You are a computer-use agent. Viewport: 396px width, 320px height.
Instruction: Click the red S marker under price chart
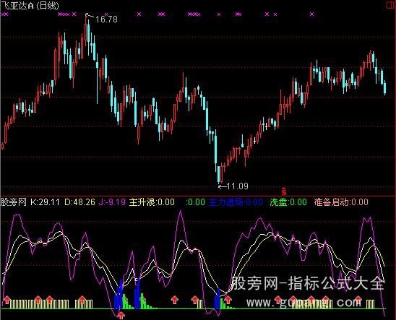[x=284, y=191]
